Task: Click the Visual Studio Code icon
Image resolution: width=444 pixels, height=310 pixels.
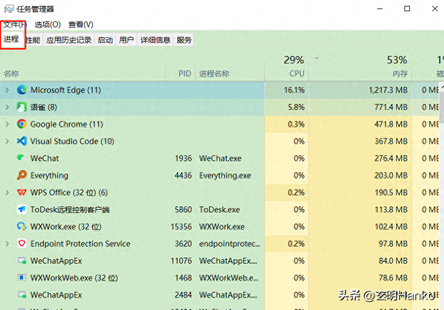Action: [x=22, y=141]
